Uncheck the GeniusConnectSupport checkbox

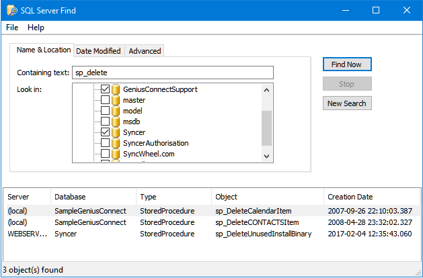pos(105,89)
